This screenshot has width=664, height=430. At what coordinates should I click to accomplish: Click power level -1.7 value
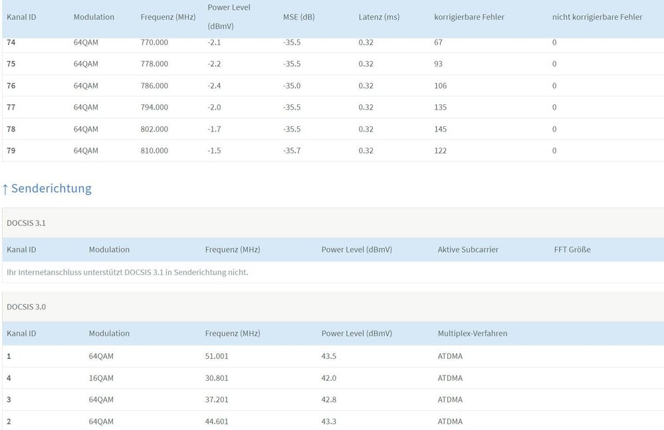pyautogui.click(x=214, y=129)
